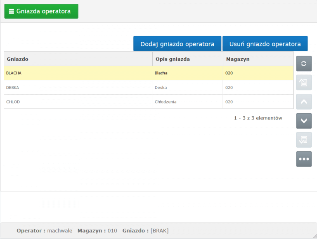Sort by Magazyn column header
This screenshot has width=317, height=239.
[x=258, y=59]
